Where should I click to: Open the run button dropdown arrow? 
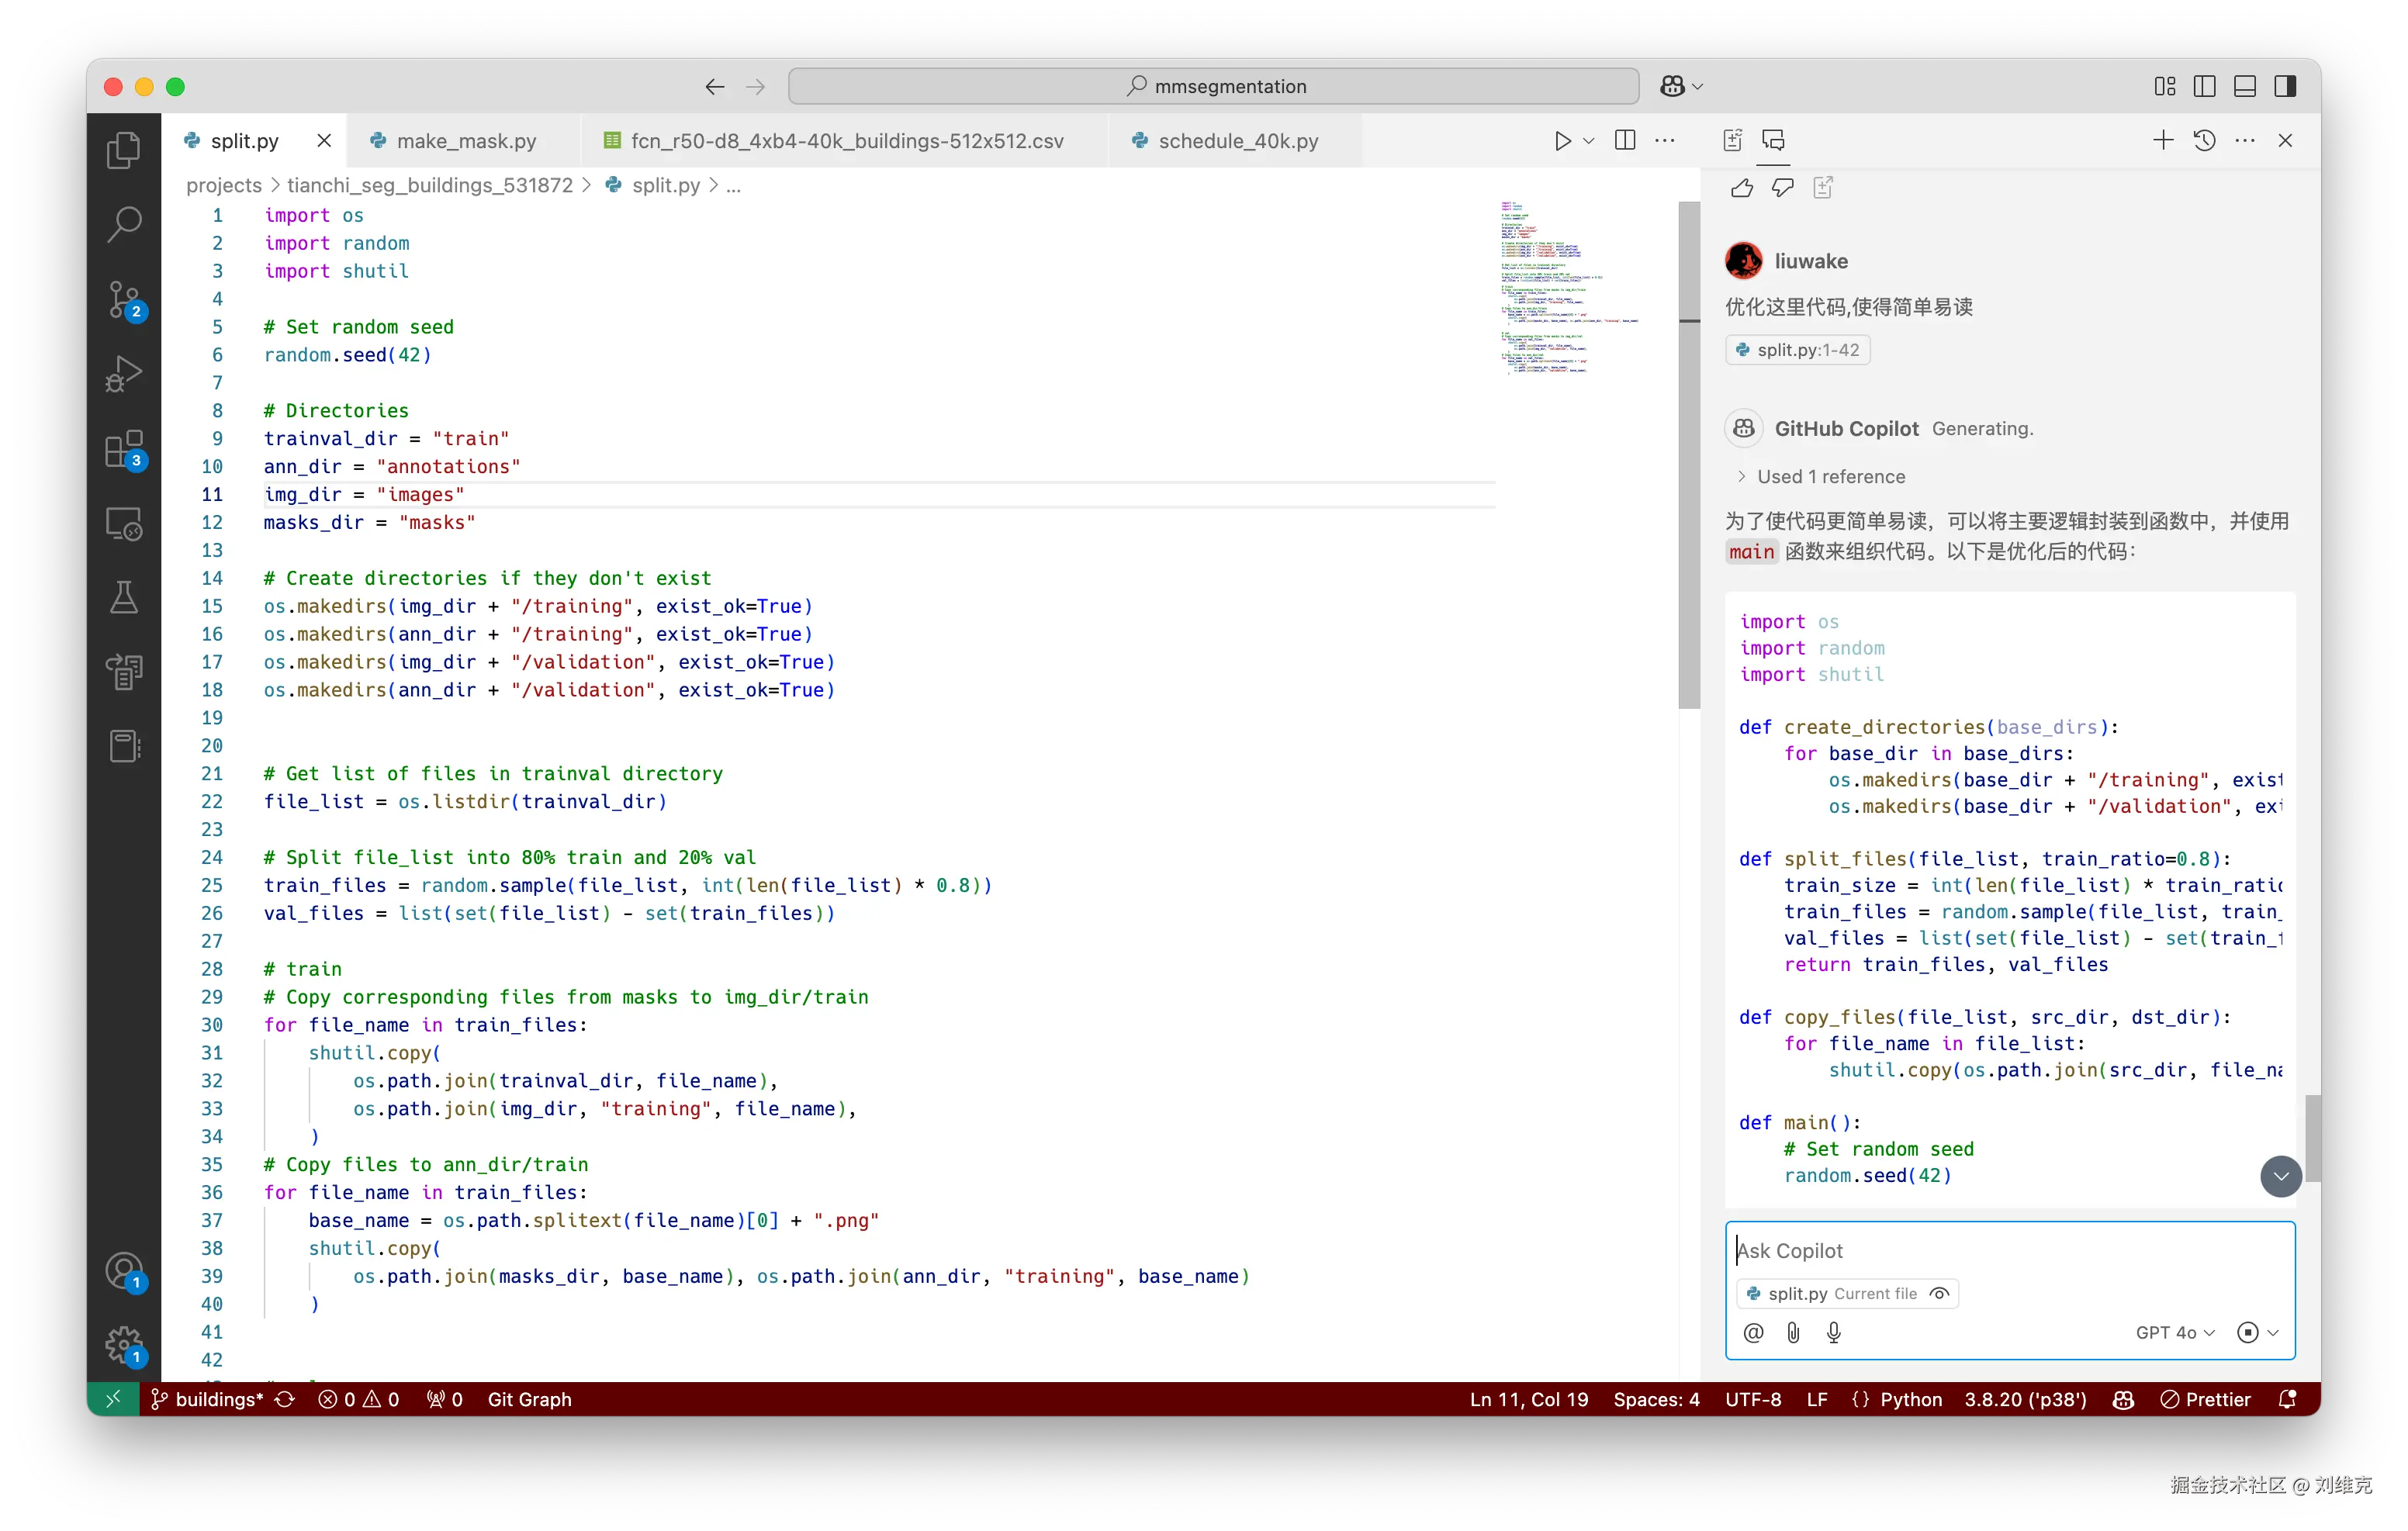tap(1589, 141)
